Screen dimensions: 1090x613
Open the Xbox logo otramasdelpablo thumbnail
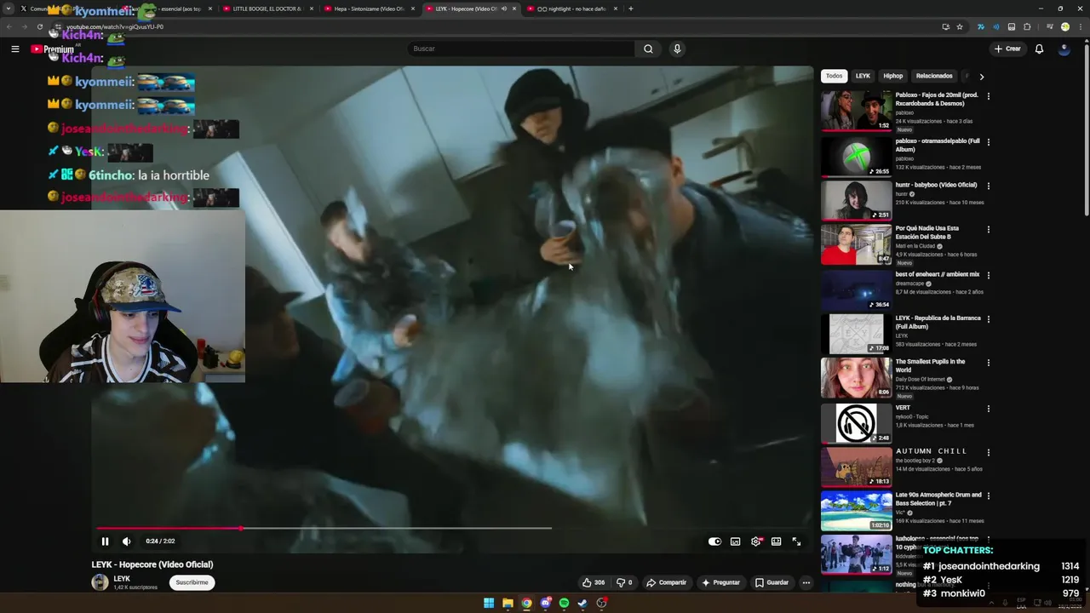click(857, 157)
